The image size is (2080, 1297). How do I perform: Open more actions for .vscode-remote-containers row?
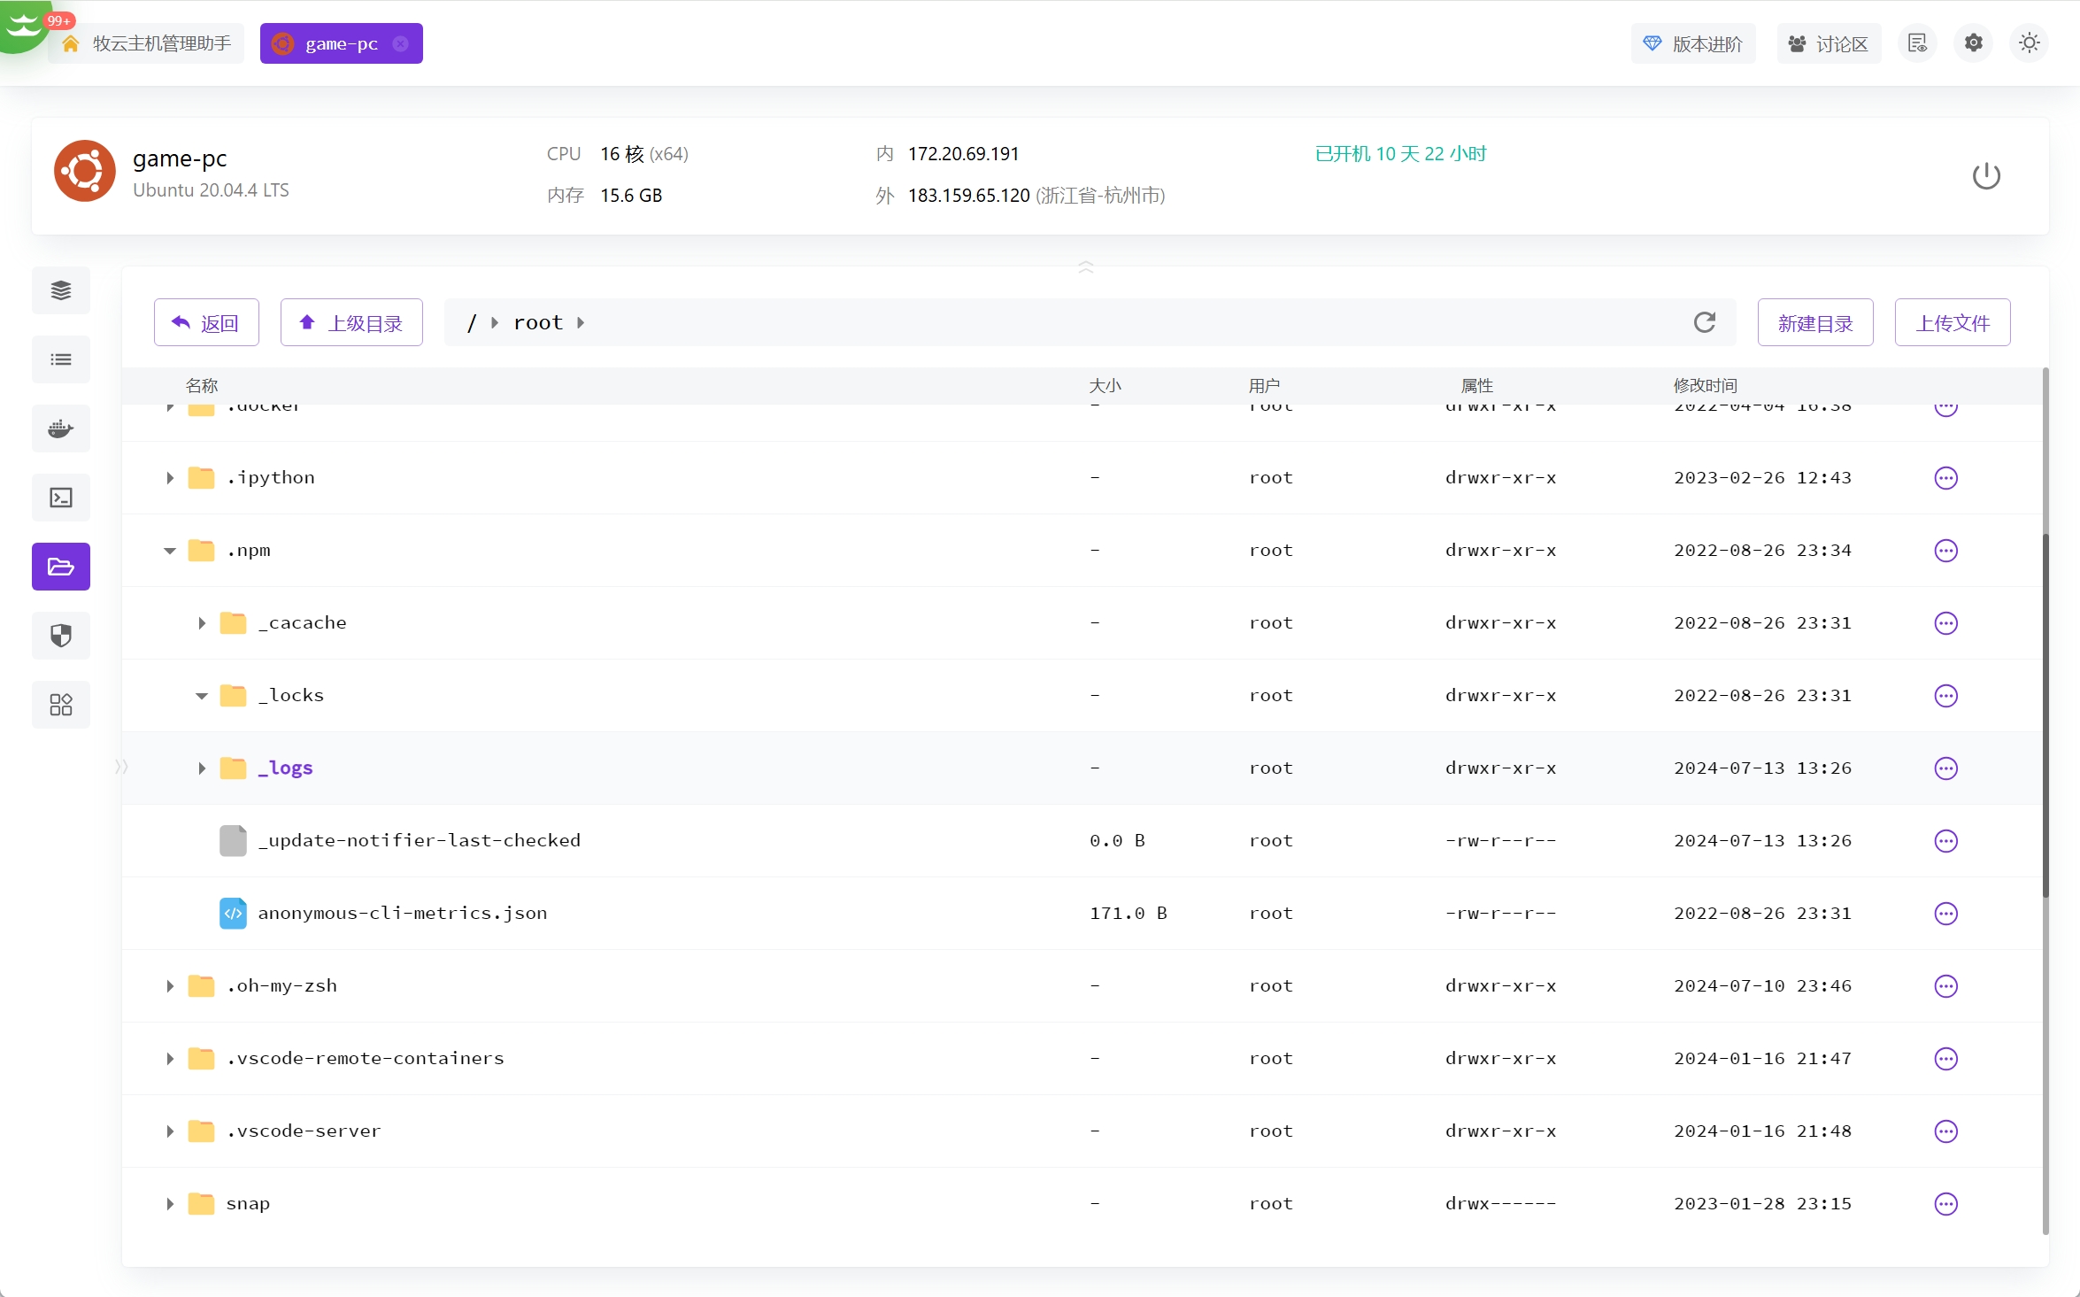[1945, 1059]
